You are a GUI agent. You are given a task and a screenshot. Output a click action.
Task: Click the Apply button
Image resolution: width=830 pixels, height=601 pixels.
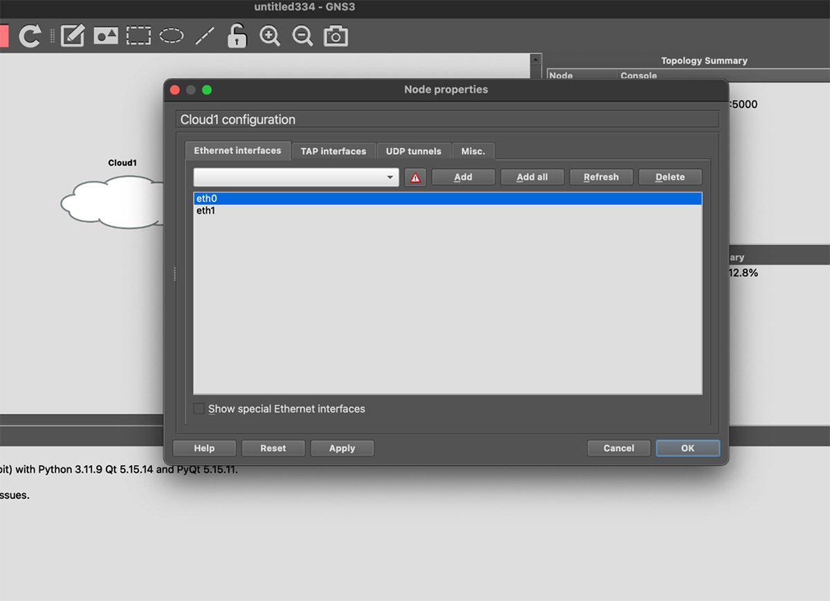pos(342,448)
